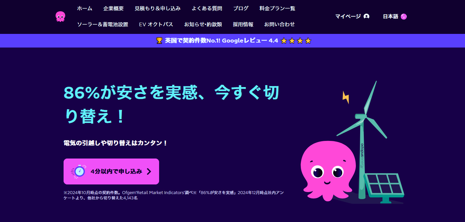Click the trophy icon in the banner

point(159,41)
